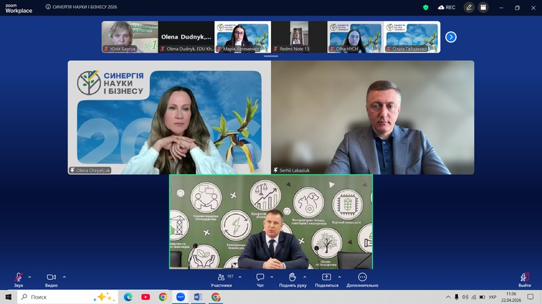542x304 pixels.
Task: Open Word from the Windows taskbar
Action: tap(198, 297)
